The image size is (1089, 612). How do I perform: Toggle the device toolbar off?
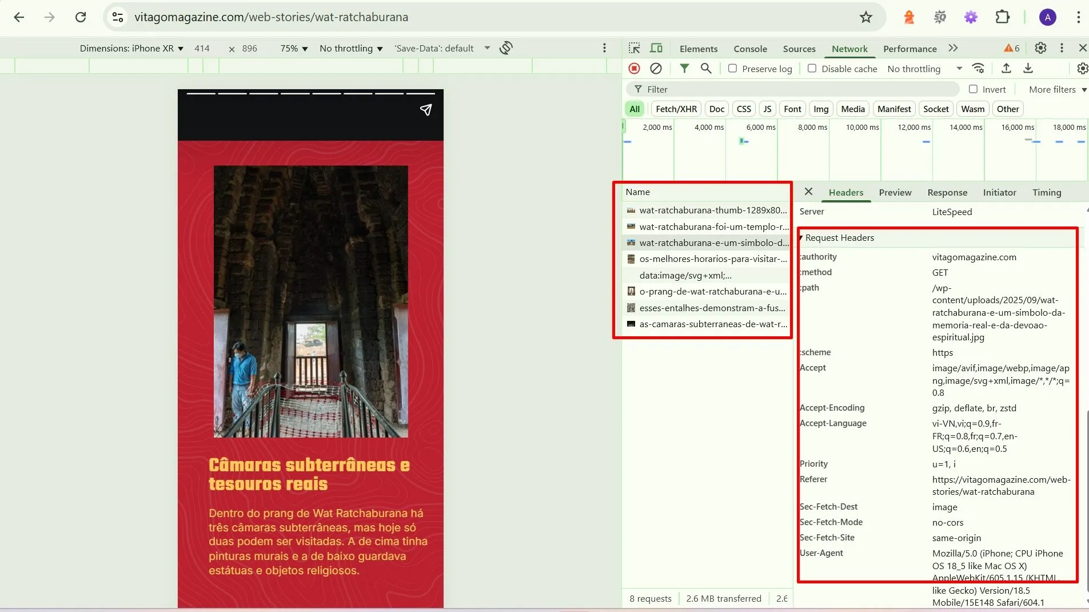pos(656,48)
